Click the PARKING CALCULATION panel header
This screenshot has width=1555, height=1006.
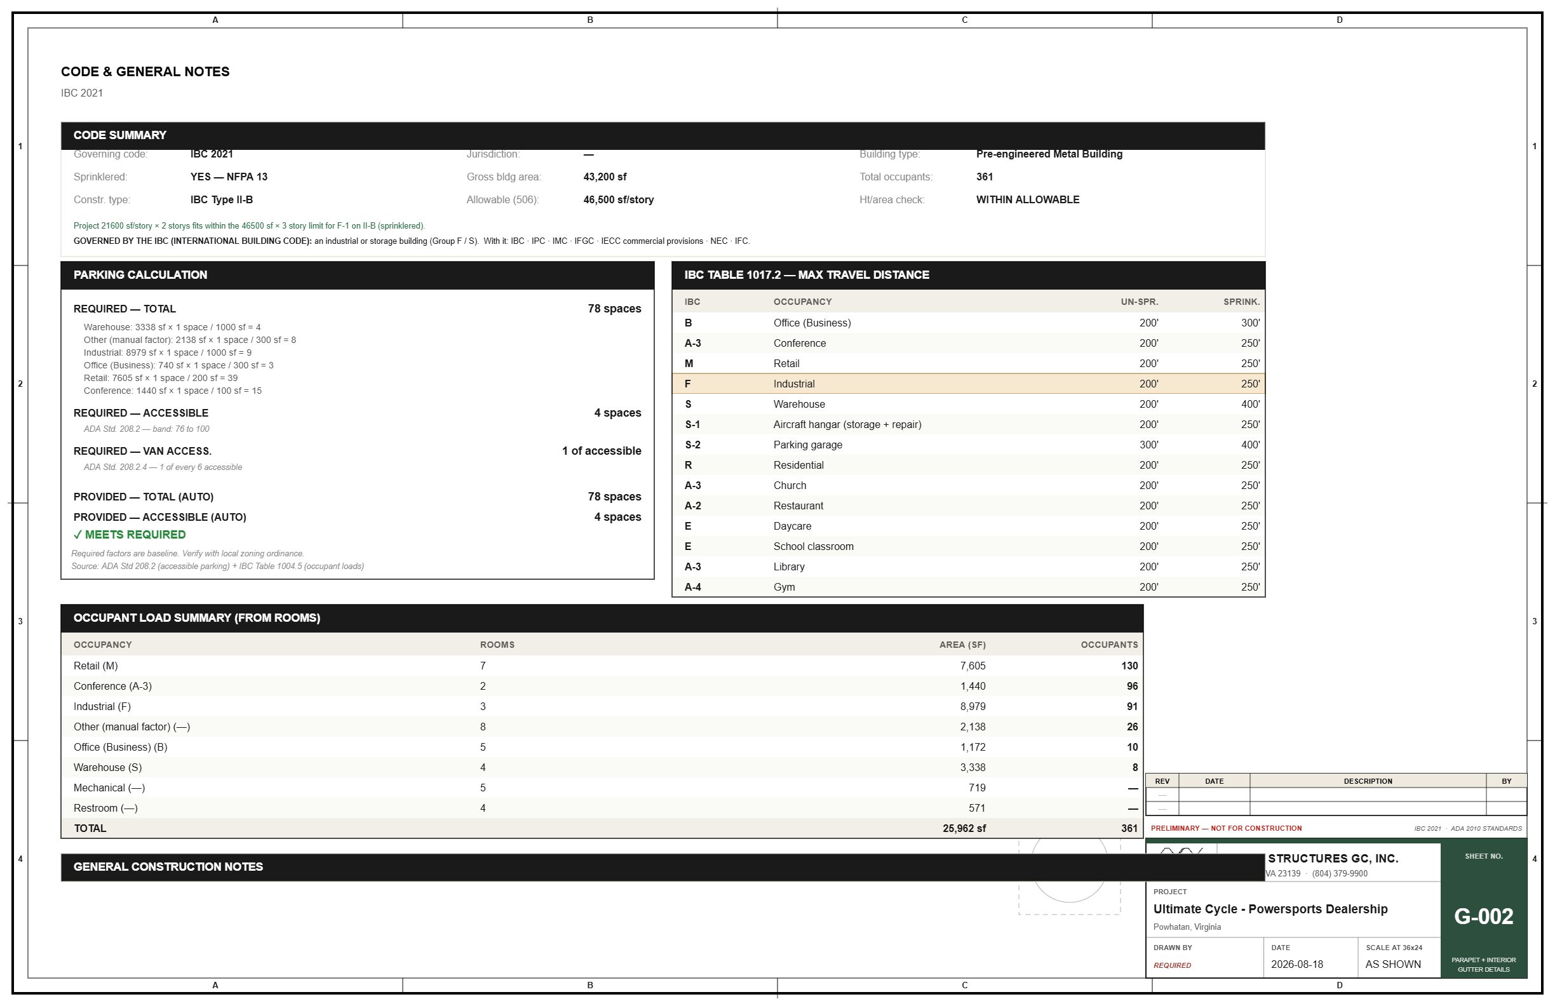tap(358, 275)
